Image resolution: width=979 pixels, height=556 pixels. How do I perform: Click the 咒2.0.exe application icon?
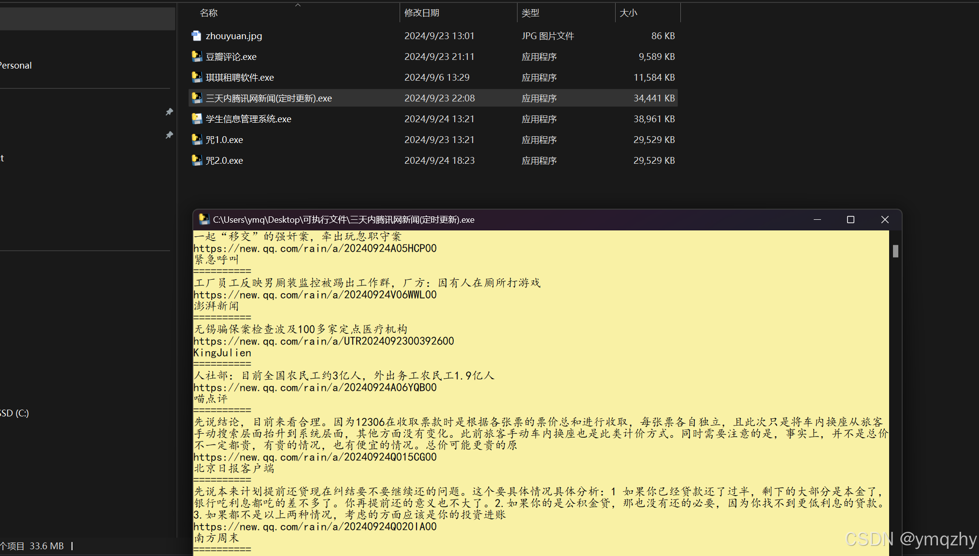(196, 160)
